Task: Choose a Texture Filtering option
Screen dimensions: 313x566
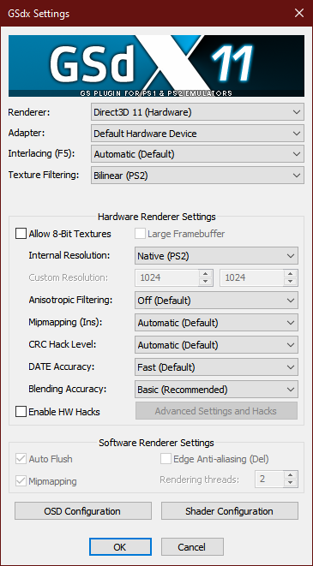Action: coord(197,176)
